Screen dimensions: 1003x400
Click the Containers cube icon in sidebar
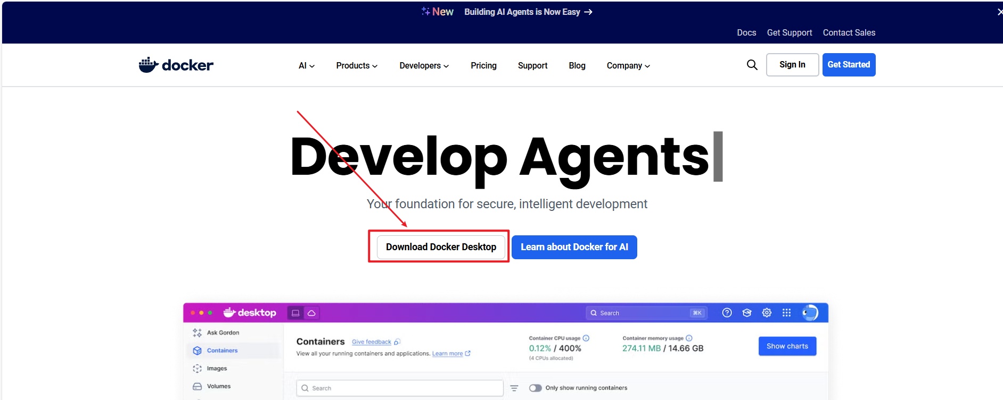(x=197, y=351)
